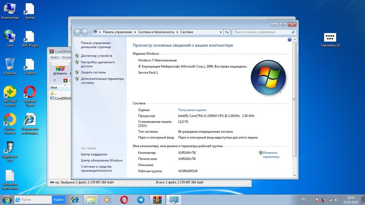The height and width of the screenshot is (205, 365).
Task: Expand the address bar history dropdown arrow
Action: tap(220, 32)
